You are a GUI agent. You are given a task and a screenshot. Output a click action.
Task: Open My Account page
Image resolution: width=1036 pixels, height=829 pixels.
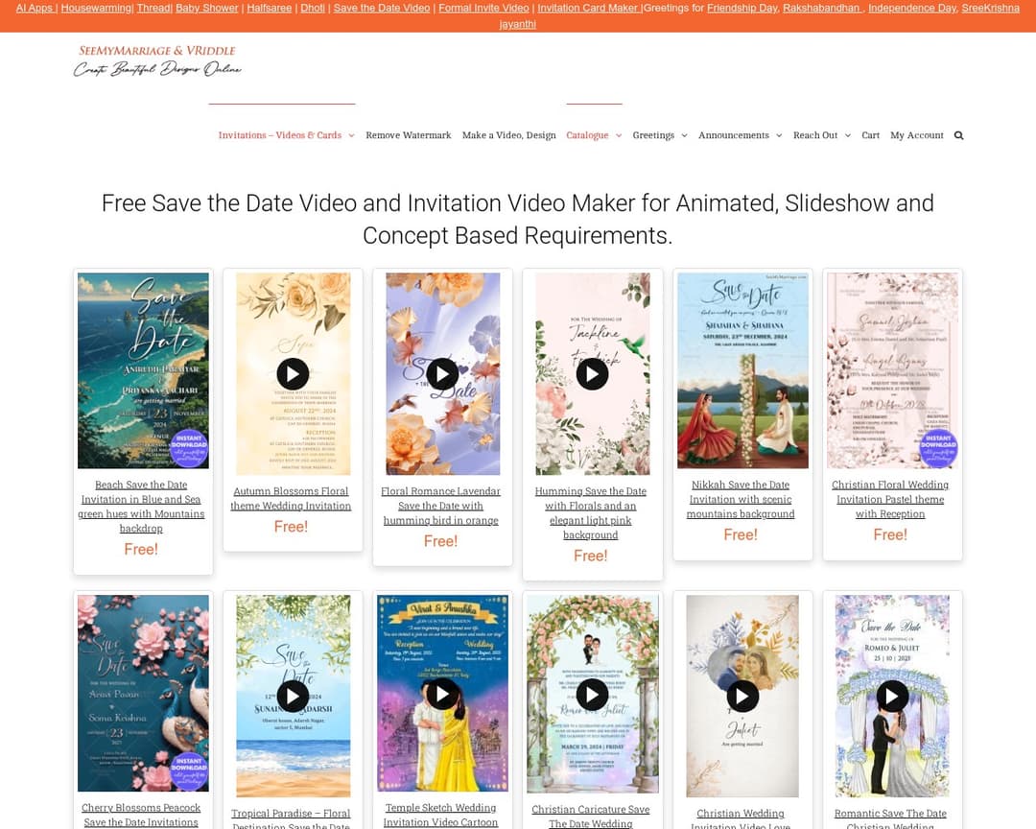tap(916, 135)
